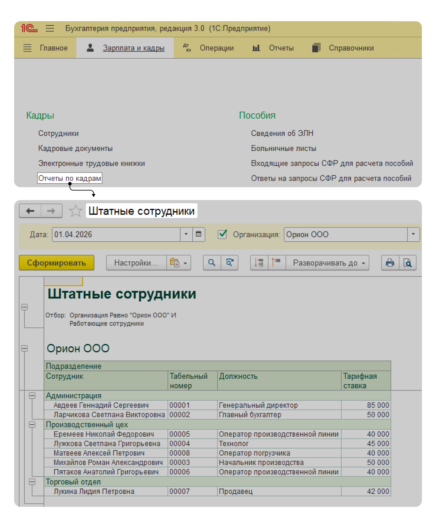Collapse the Торговый отдел group

coord(32,482)
